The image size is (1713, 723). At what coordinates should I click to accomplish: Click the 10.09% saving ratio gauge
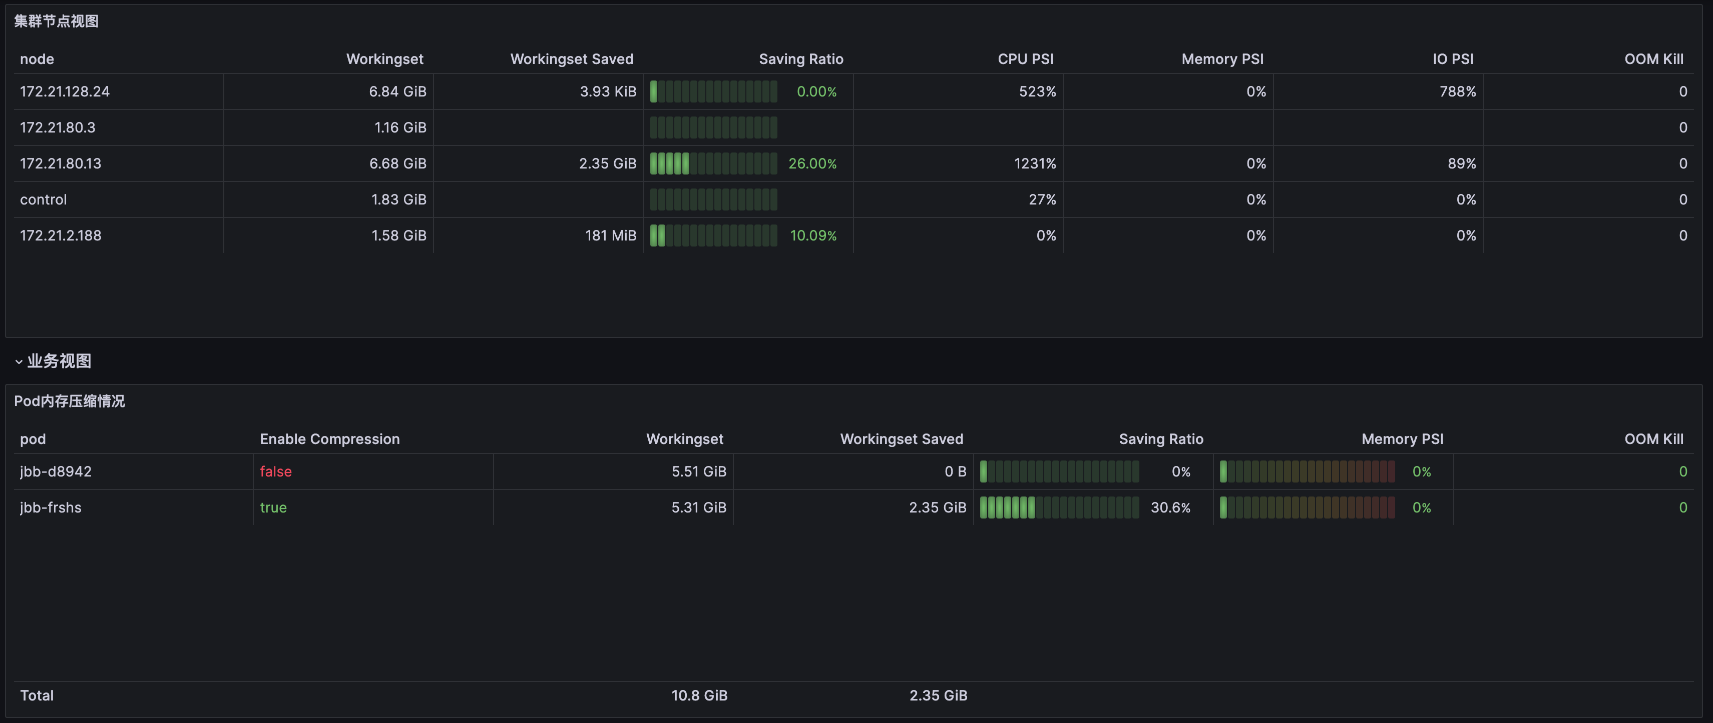click(x=713, y=235)
